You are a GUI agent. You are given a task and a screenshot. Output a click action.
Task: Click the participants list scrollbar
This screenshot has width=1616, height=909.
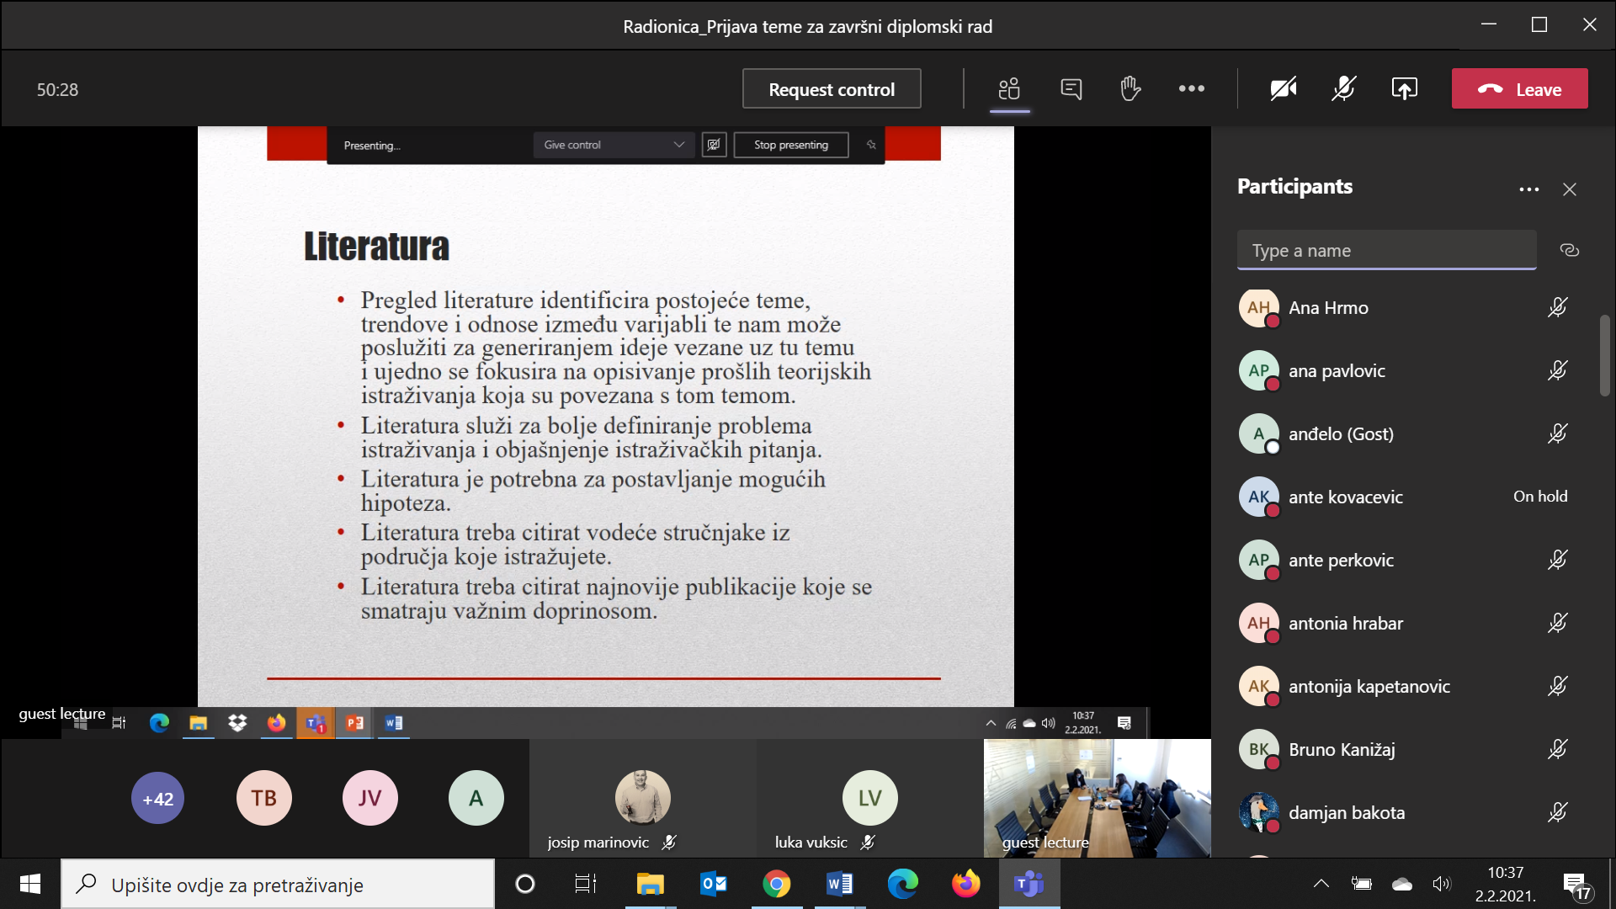(1604, 355)
